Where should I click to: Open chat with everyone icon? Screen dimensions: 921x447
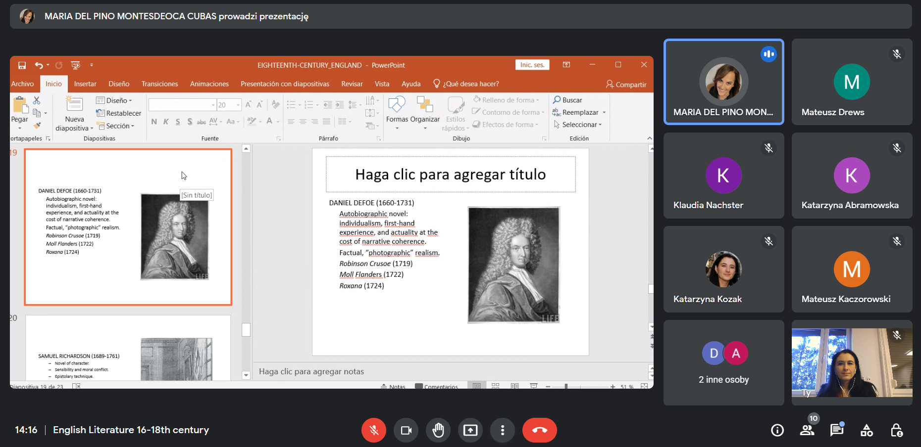pos(837,430)
